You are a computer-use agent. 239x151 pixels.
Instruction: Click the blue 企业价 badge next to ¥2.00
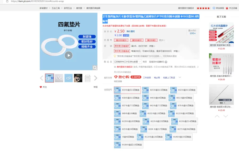click(126, 35)
